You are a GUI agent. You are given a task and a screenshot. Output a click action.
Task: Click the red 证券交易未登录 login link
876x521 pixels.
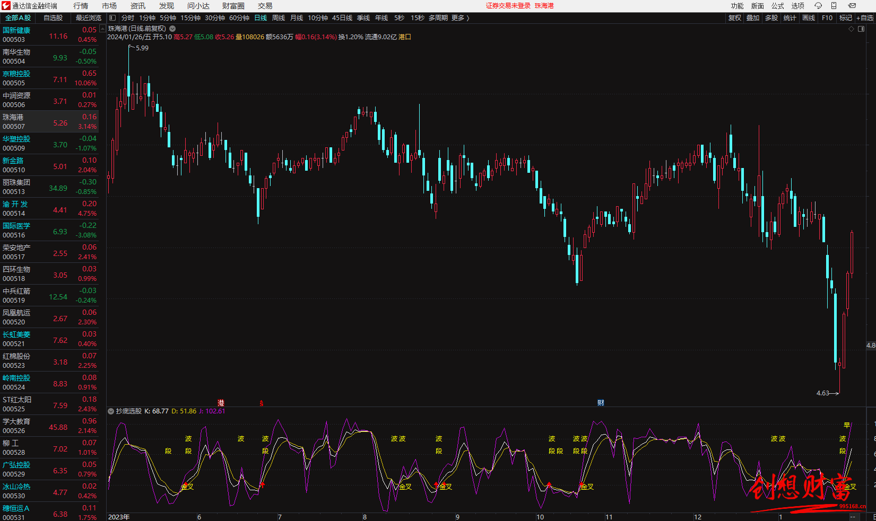point(508,6)
